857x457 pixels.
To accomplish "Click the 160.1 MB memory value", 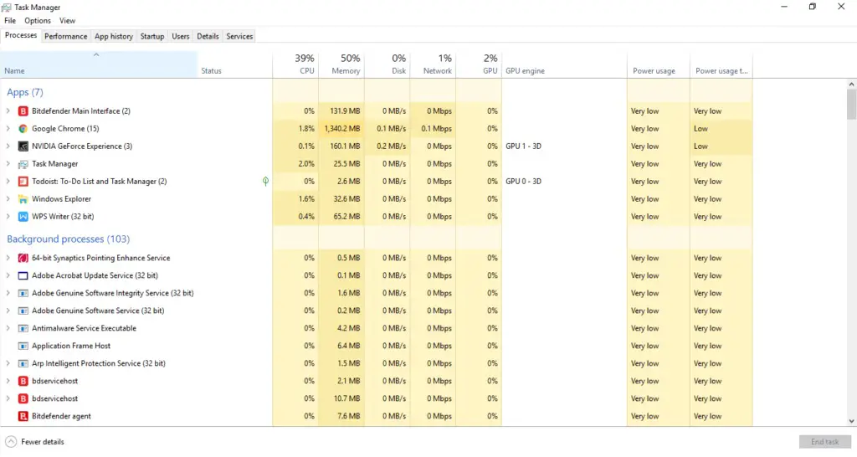I will tap(345, 146).
